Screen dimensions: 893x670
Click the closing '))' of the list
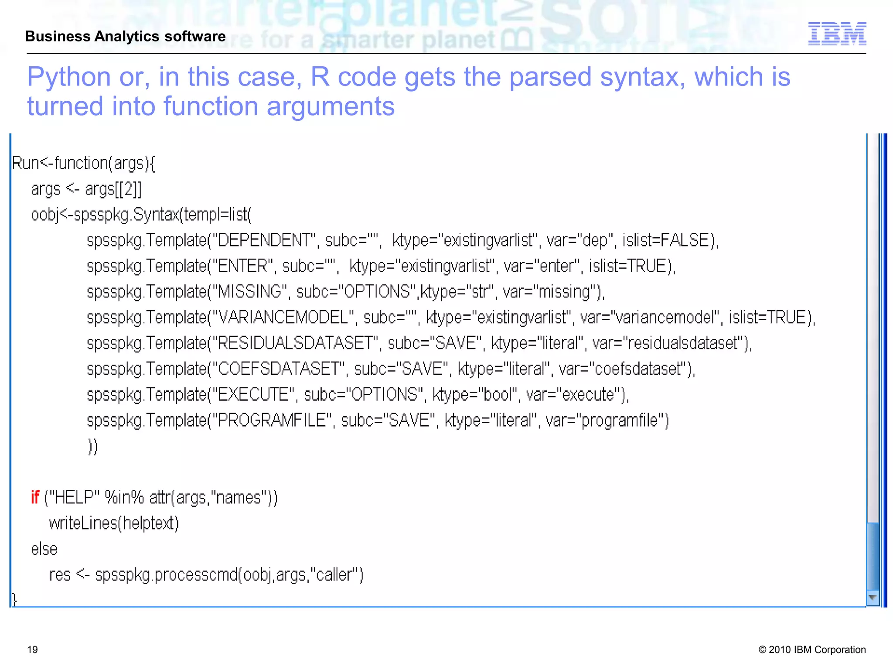[93, 447]
